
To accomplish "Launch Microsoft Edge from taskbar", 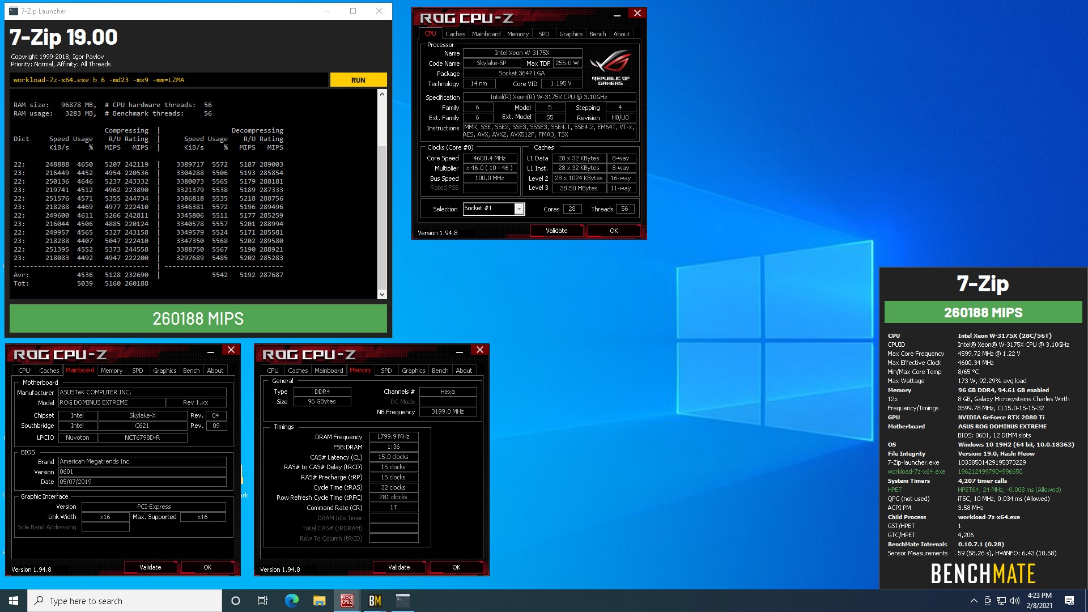I will tap(291, 601).
